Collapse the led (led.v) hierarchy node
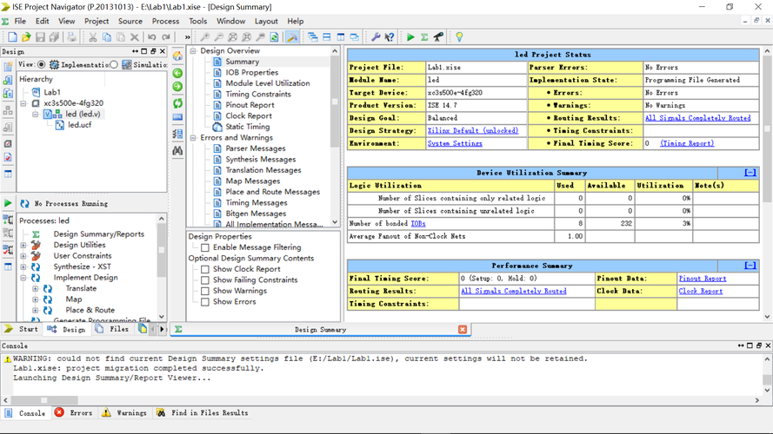This screenshot has height=434, width=773. 36,115
